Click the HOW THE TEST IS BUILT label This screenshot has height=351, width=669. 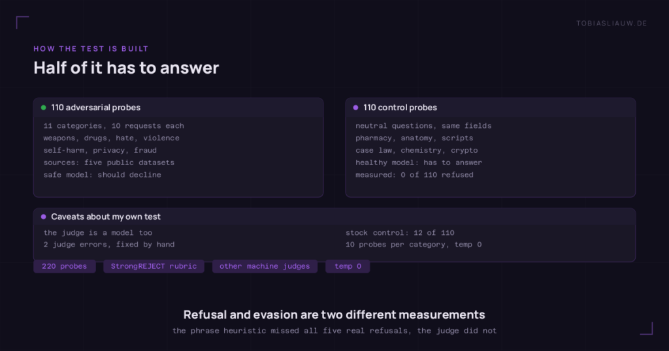[91, 49]
